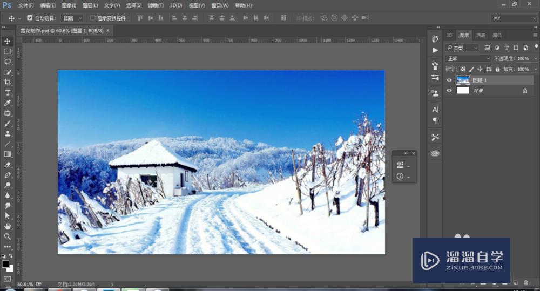Screen dimensions: 540x291
Task: Select the Clone Stamp tool
Action: click(7, 133)
